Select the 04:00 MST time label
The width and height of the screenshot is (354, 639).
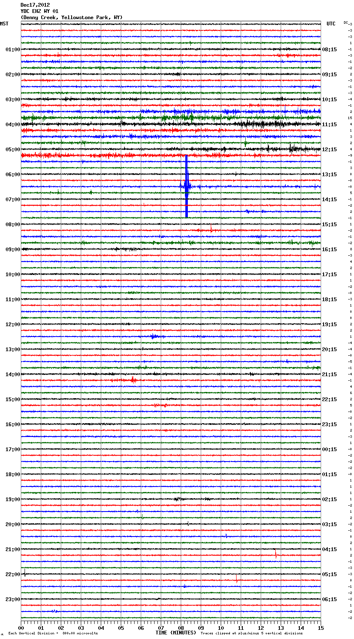coord(13,125)
